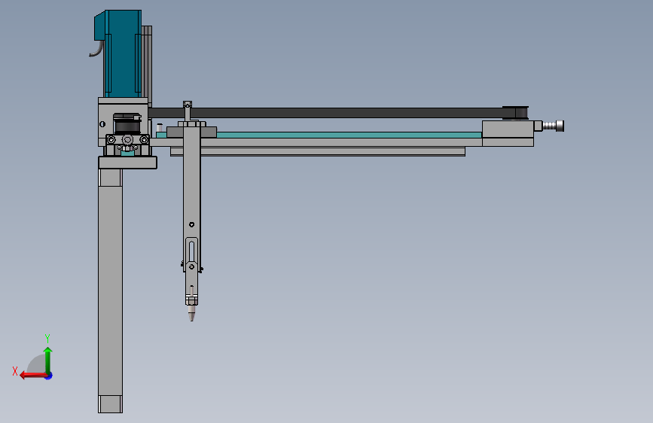The width and height of the screenshot is (653, 423).
Task: Select the tensioning screw at the rail end
Action: 554,126
